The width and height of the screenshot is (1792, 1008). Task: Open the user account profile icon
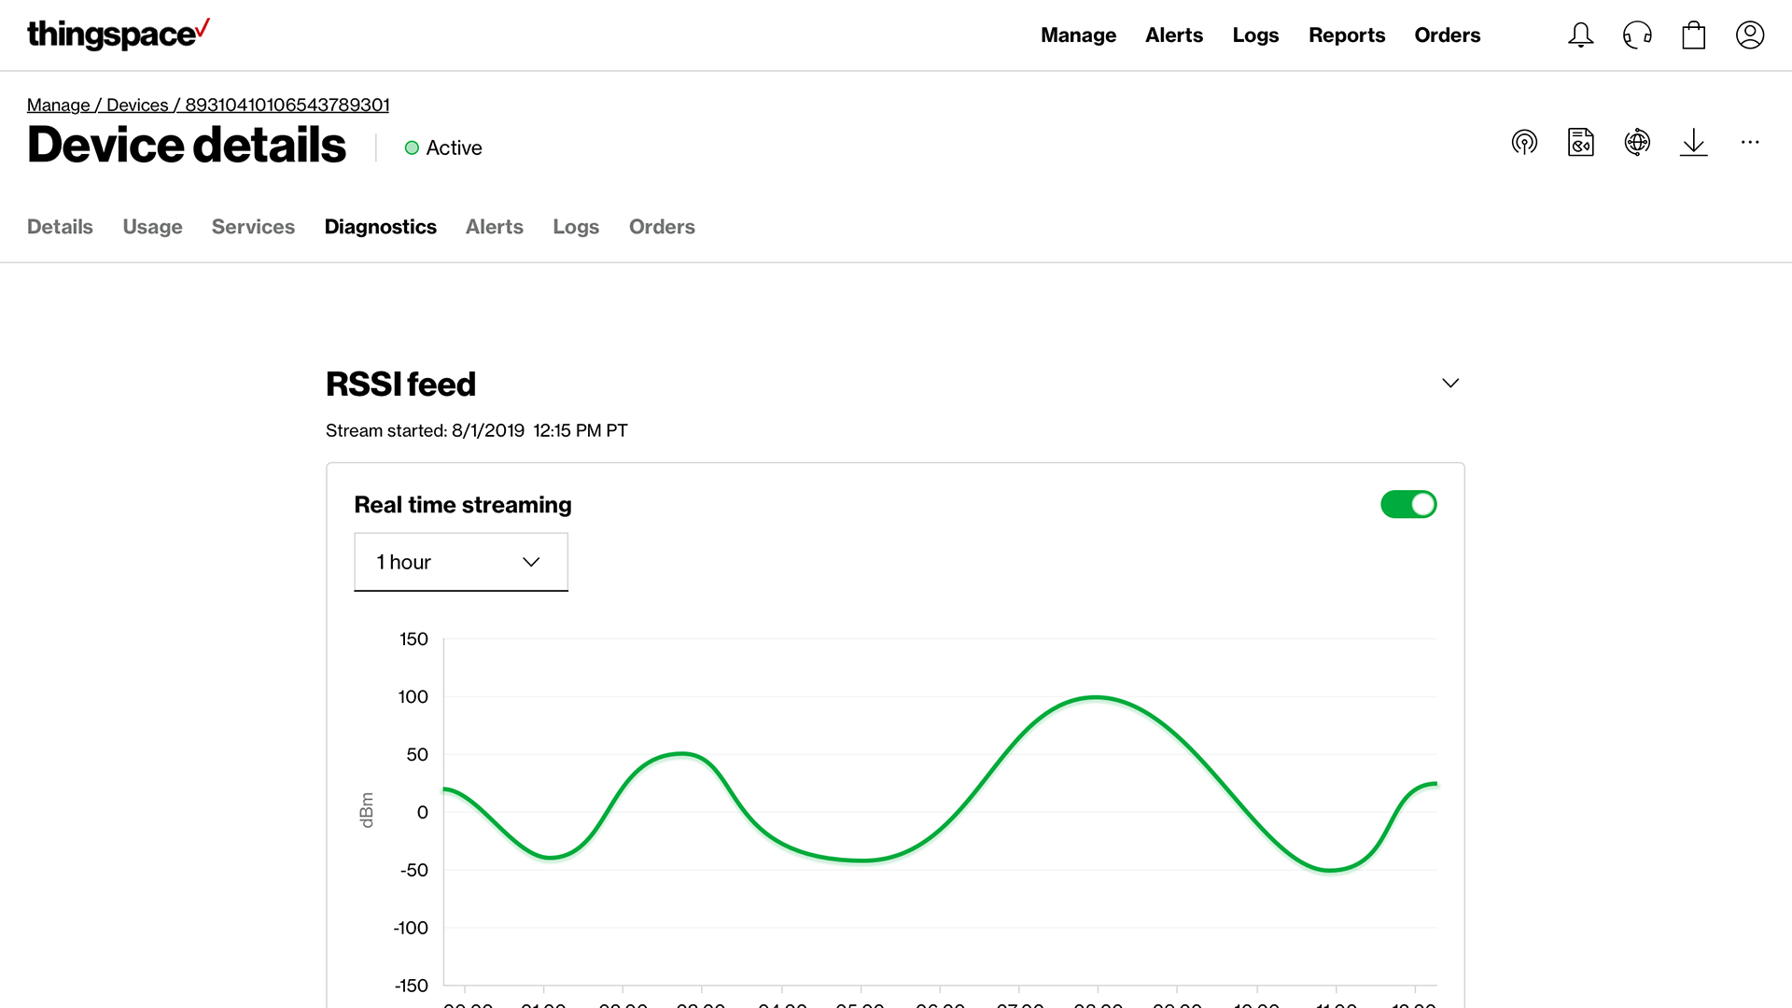pos(1749,35)
